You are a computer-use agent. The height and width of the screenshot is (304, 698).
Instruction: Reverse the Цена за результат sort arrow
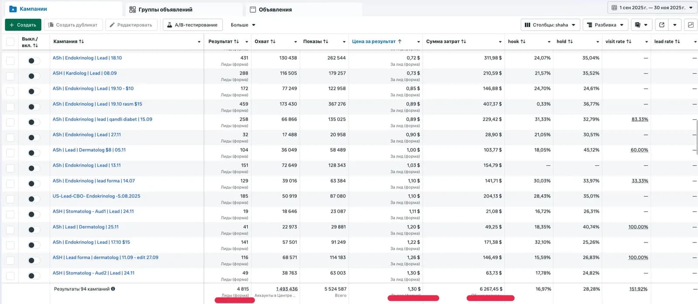pyautogui.click(x=400, y=41)
